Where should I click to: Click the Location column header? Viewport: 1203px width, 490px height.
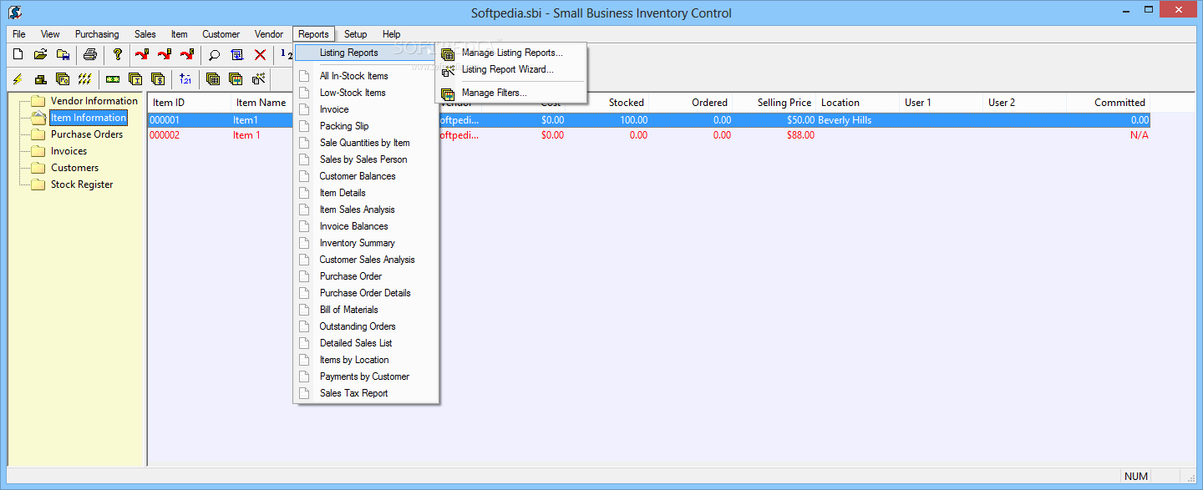point(857,103)
